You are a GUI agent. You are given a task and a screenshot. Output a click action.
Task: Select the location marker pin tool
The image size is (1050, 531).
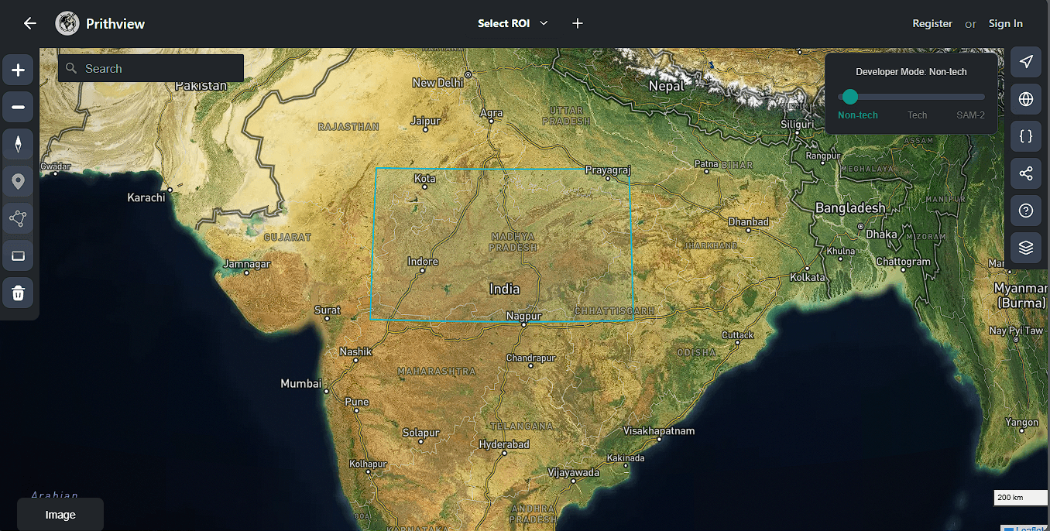(18, 181)
